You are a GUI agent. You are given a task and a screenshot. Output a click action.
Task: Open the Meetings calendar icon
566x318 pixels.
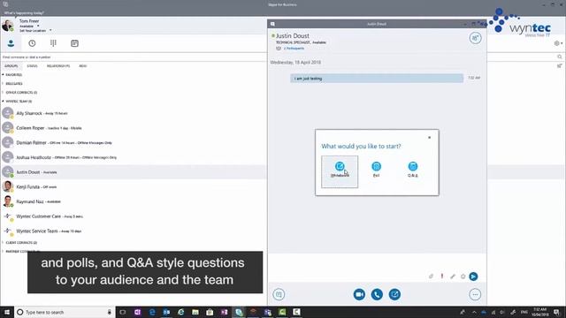pyautogui.click(x=74, y=43)
